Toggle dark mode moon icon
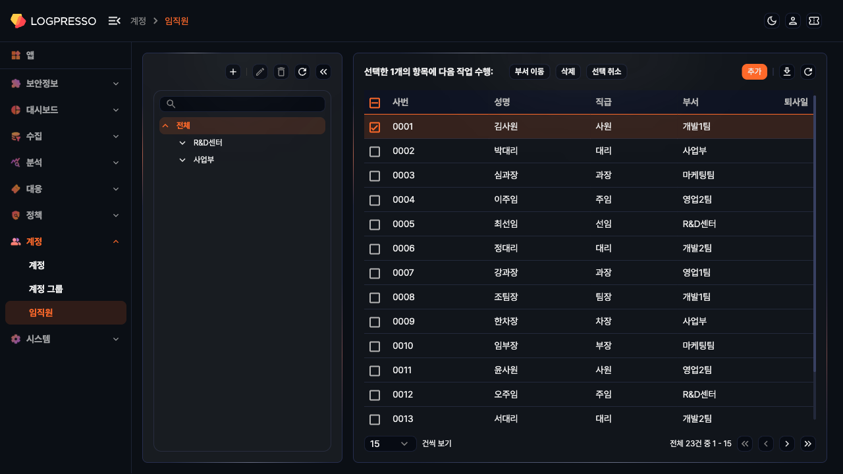This screenshot has width=843, height=474. click(x=772, y=21)
